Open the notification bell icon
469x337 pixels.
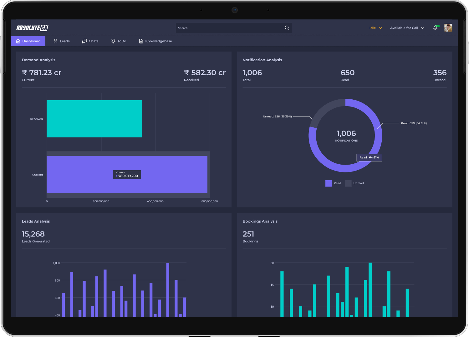click(x=436, y=28)
